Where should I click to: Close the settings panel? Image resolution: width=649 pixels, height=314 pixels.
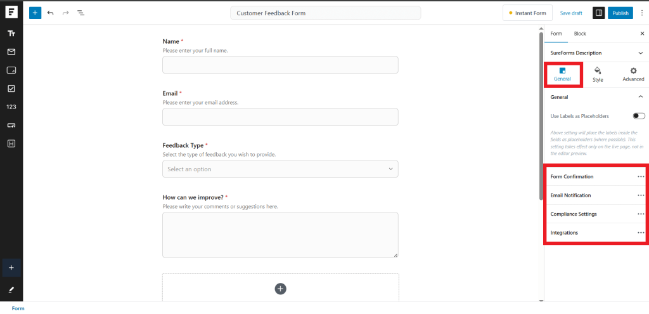coord(642,34)
